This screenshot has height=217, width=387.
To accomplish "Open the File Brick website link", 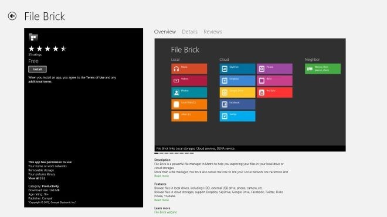I will click(165, 212).
